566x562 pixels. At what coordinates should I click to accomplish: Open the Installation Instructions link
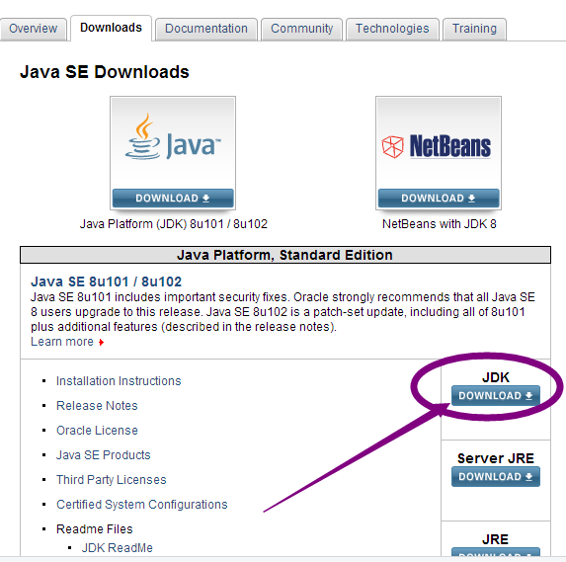[119, 381]
